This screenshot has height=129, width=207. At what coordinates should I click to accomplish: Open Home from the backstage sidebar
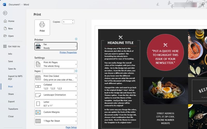(x=9, y=21)
